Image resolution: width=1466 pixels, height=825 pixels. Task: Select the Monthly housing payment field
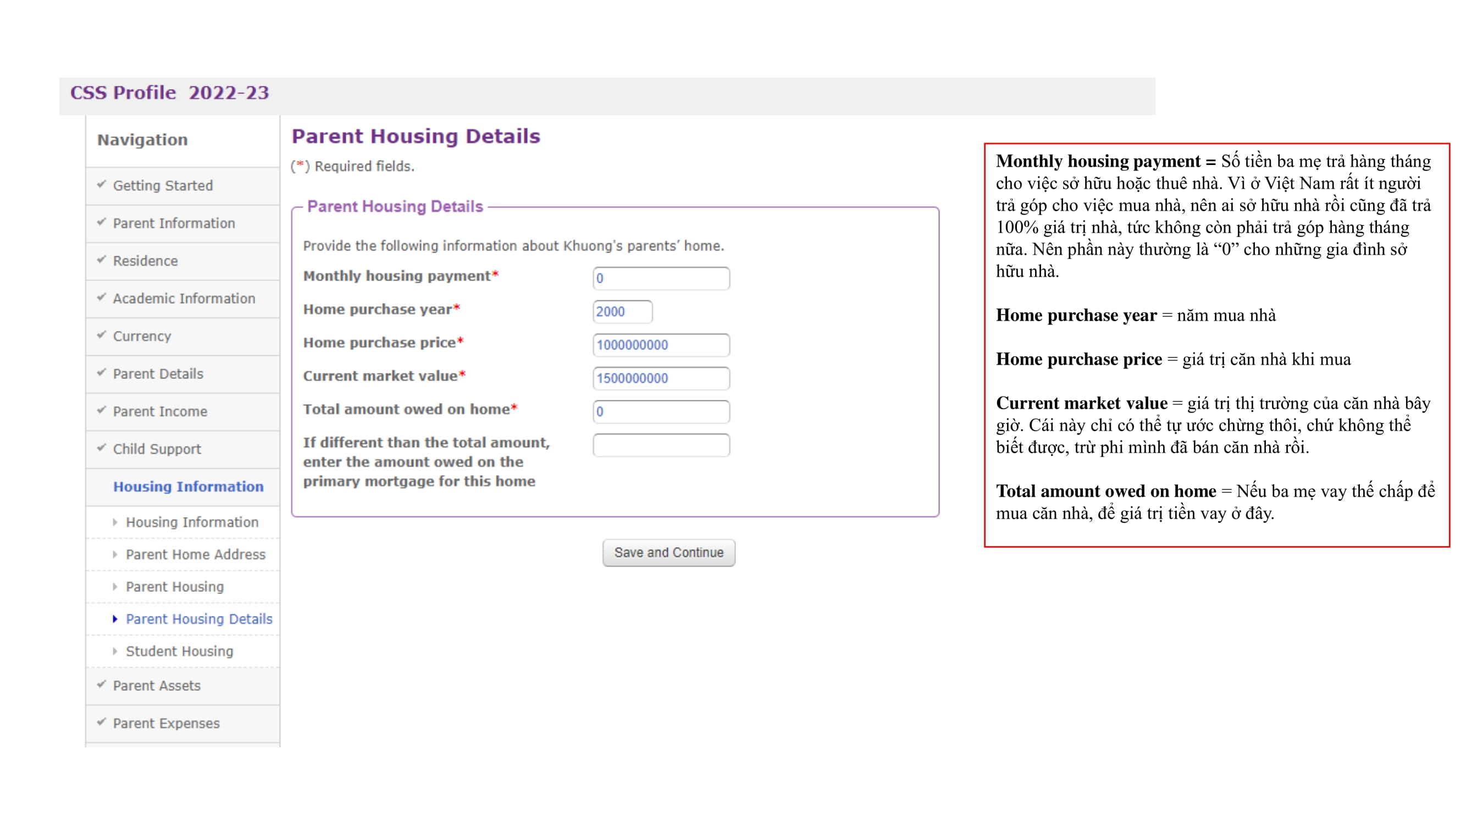click(x=660, y=278)
